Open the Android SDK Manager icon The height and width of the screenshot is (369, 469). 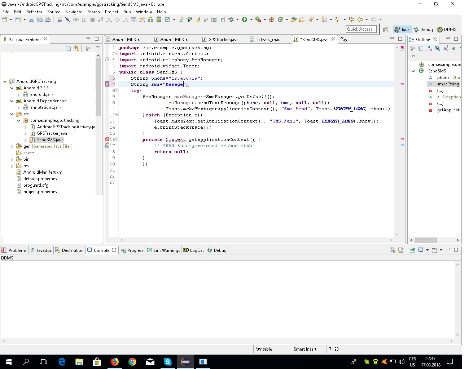tap(150, 19)
